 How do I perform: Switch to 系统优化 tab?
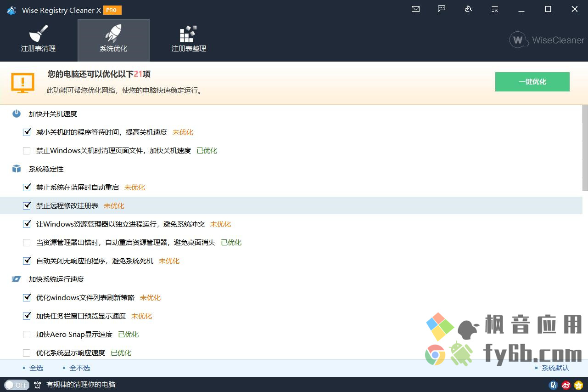113,40
